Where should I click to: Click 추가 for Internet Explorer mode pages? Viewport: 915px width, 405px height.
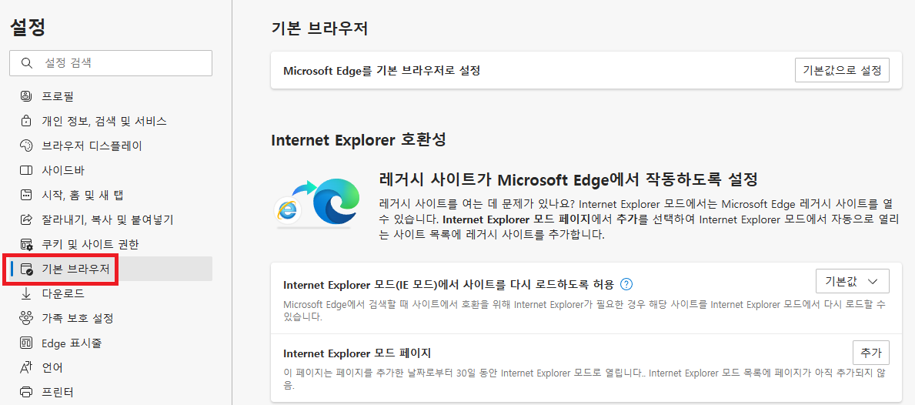click(870, 353)
